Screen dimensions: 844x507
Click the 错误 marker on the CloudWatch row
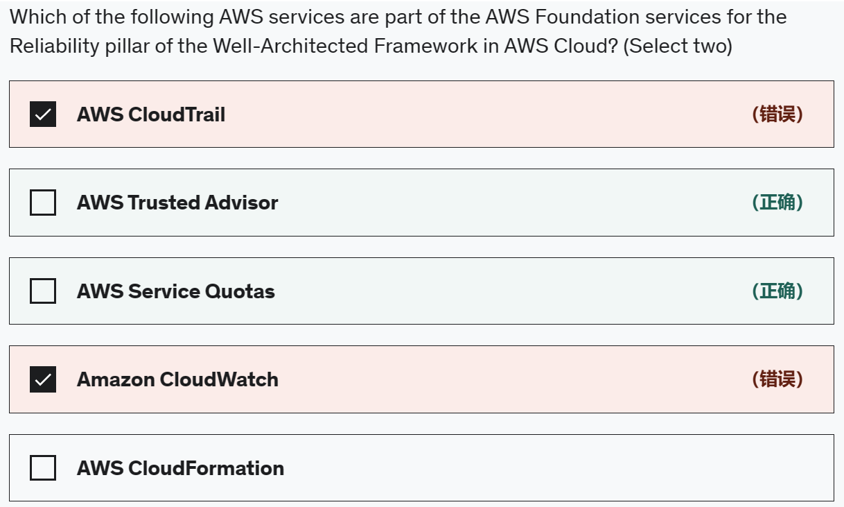[x=777, y=379]
